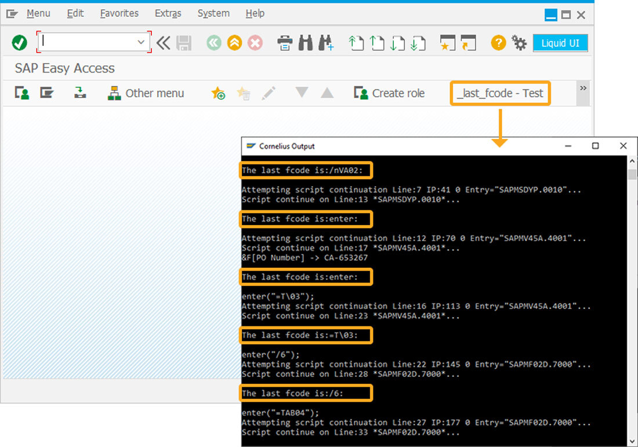
Task: Click the 'enter("=TAB04");' console line
Action: pyautogui.click(x=280, y=413)
